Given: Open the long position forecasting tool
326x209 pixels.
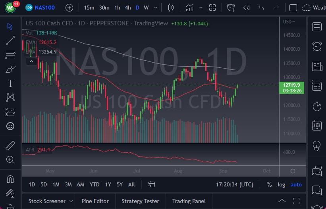Looking at the screenshot, I should [x=10, y=112].
